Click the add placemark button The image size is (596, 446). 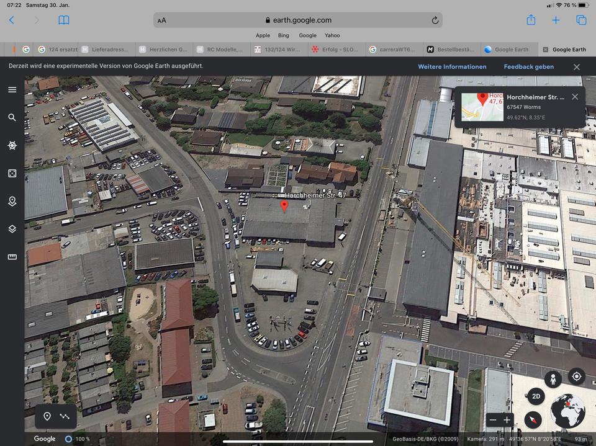[x=47, y=416]
